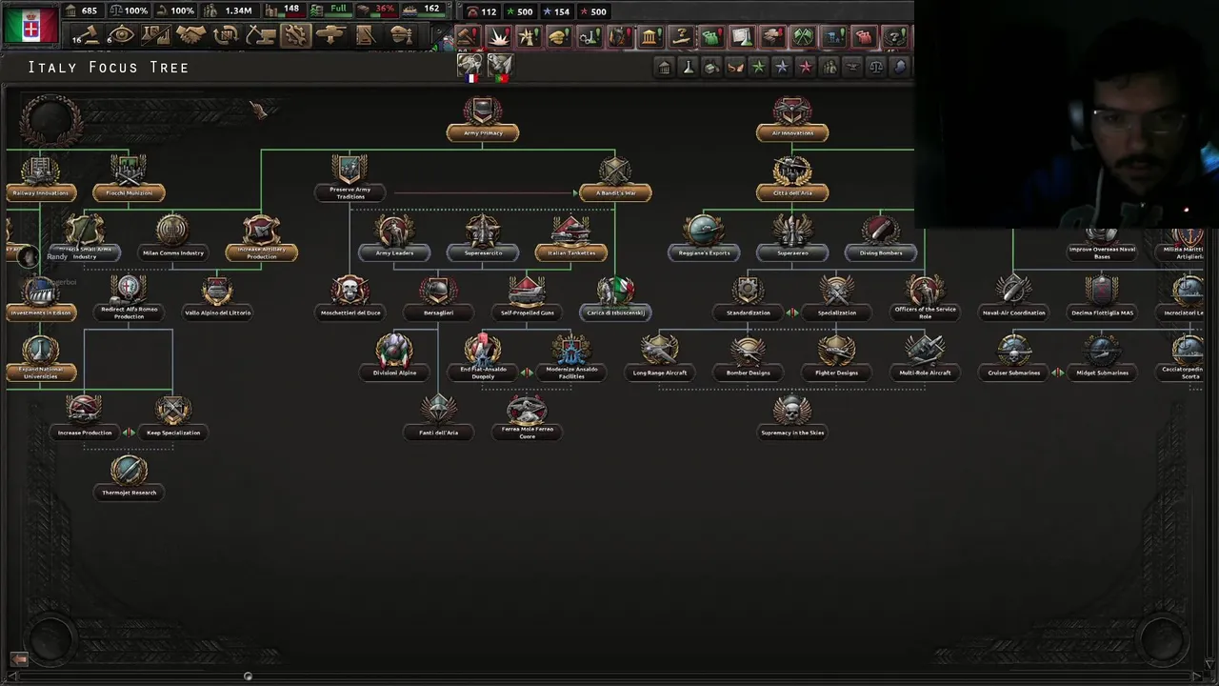Toggle the manpower soldiers focus filter
The width and height of the screenshot is (1219, 686).
(x=829, y=67)
